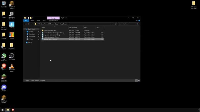The width and height of the screenshot is (200, 112).
Task: Open the Epic Games Launcher shortcut
Action: (x=12, y=15)
